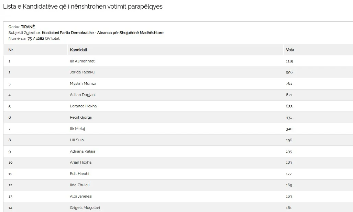Select Loranca Hoxha in the list
The height and width of the screenshot is (212, 353).
(x=83, y=106)
